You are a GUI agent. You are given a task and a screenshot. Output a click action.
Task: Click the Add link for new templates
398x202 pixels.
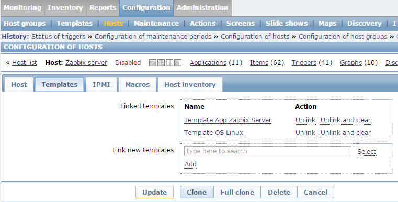click(190, 164)
